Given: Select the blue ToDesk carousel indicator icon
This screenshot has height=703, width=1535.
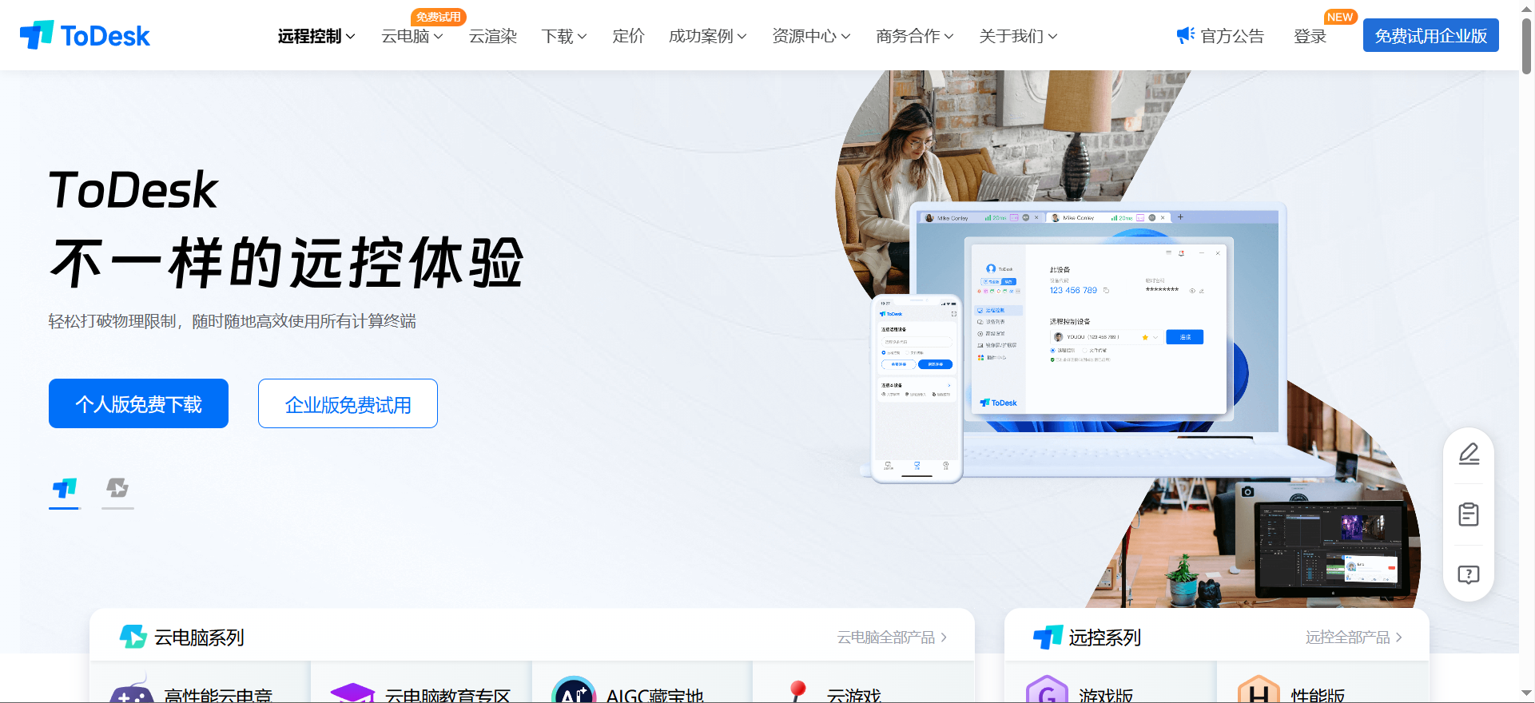Looking at the screenshot, I should [x=65, y=488].
